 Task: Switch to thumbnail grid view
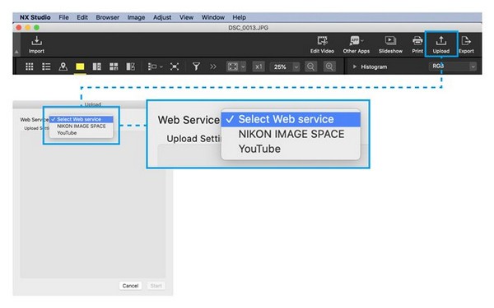pos(30,67)
